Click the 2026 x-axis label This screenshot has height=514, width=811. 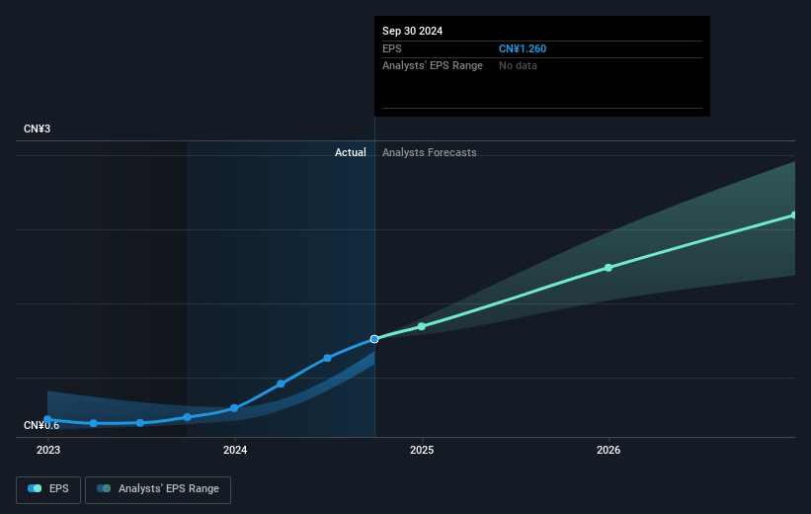click(608, 450)
